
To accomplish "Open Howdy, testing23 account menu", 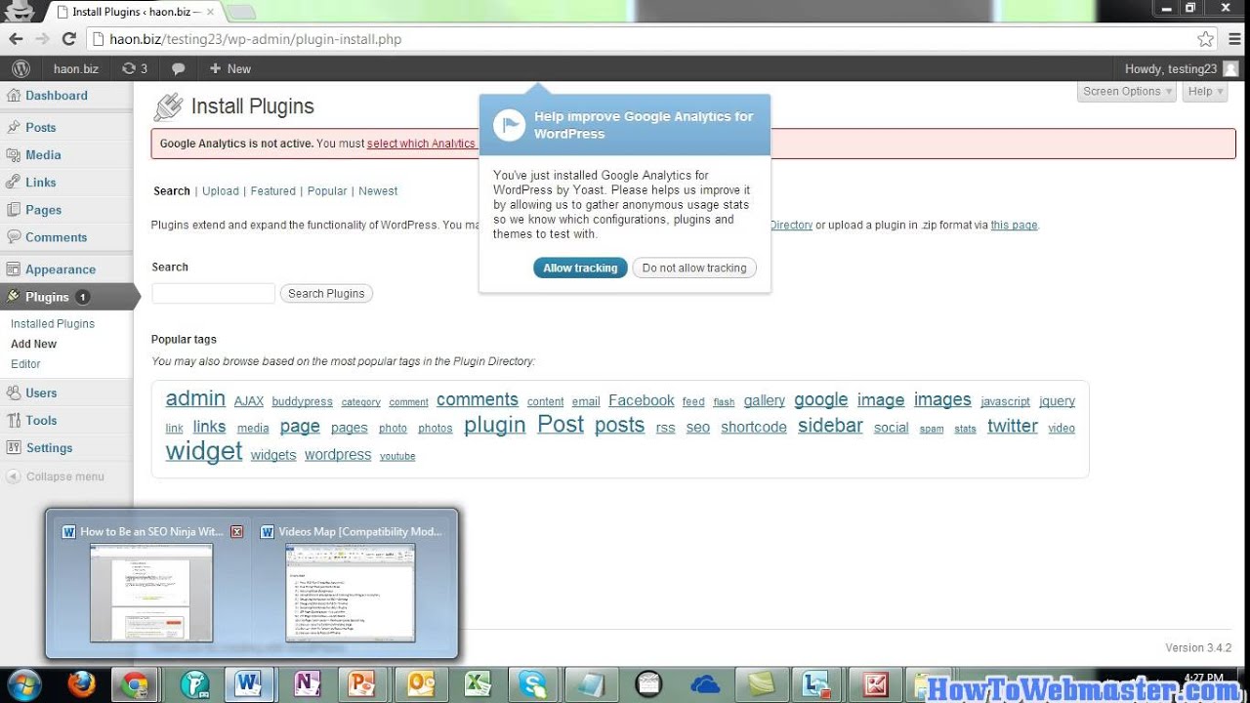I will click(1181, 69).
